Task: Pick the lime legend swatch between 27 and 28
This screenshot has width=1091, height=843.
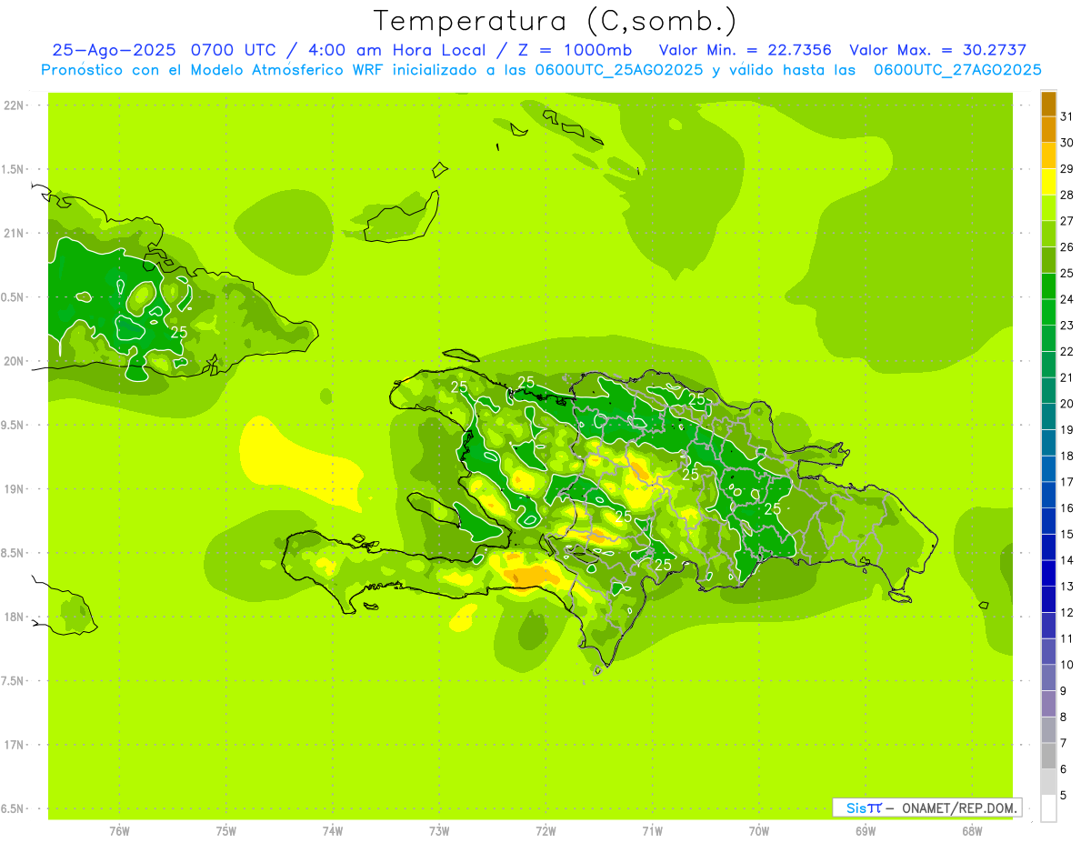Action: 1048,208
